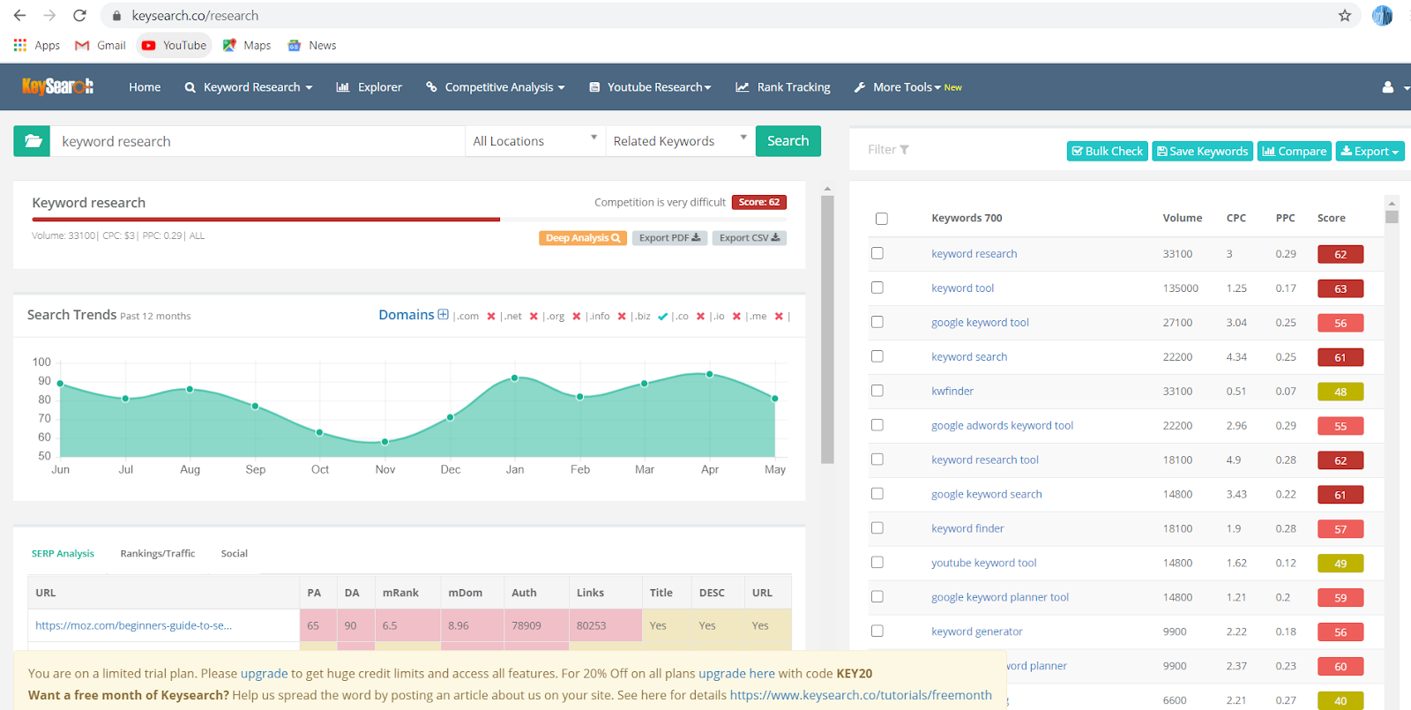Viewport: 1411px width, 710px height.
Task: Open Competitive Analysis dropdown menu
Action: pos(496,87)
